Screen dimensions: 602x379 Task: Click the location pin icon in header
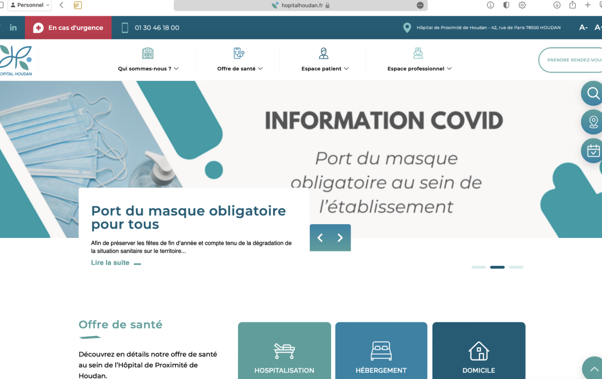point(407,28)
